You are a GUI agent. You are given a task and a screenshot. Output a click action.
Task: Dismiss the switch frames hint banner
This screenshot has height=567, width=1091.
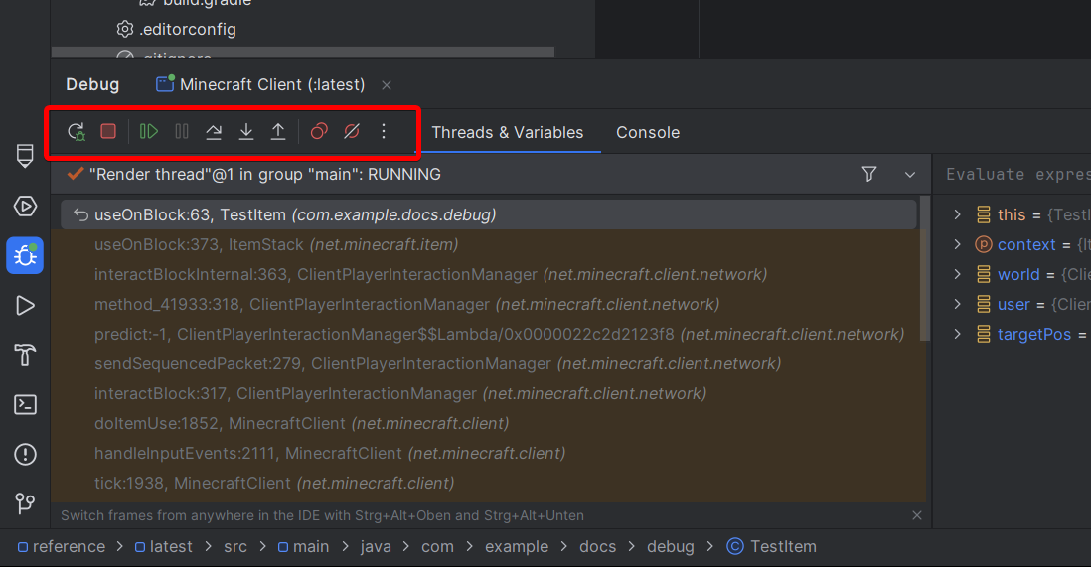(916, 515)
